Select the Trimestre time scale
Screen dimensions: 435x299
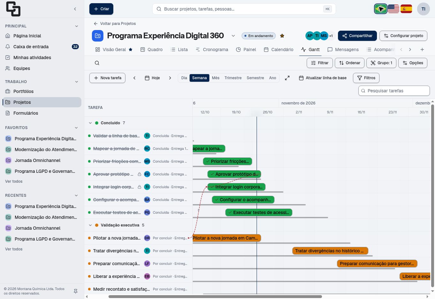pos(233,78)
